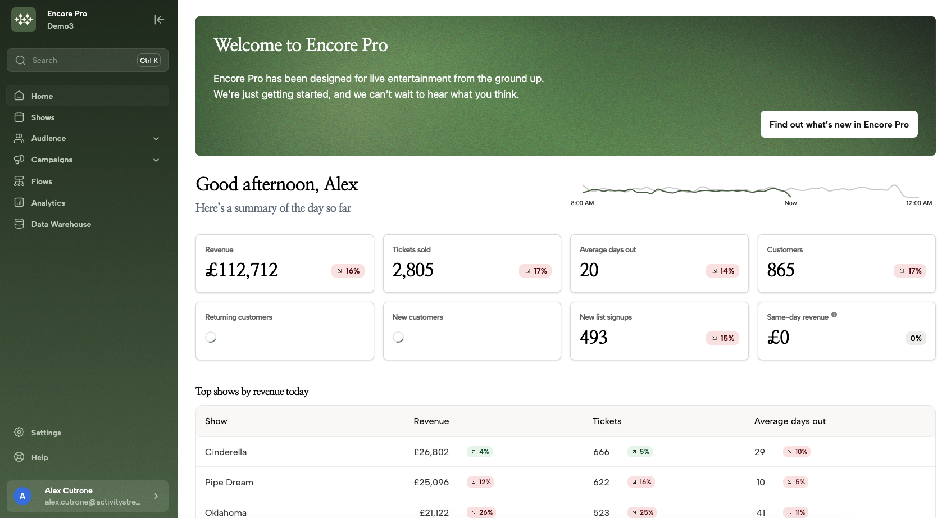Viewport: 951px width, 518px height.
Task: Click the Now marker on timeline chart
Action: click(x=790, y=203)
